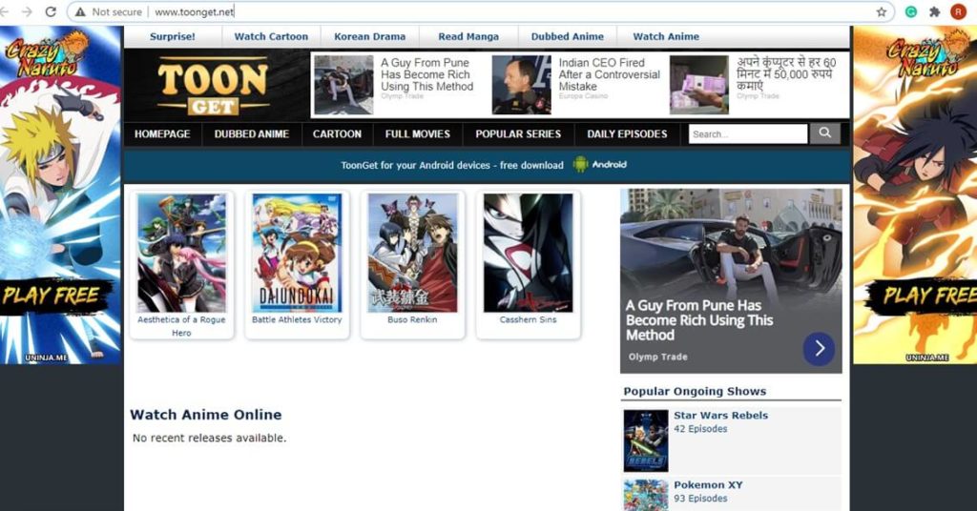Click the Olymp Trade ad arrow button
This screenshot has width=977, height=511.
pyautogui.click(x=819, y=349)
